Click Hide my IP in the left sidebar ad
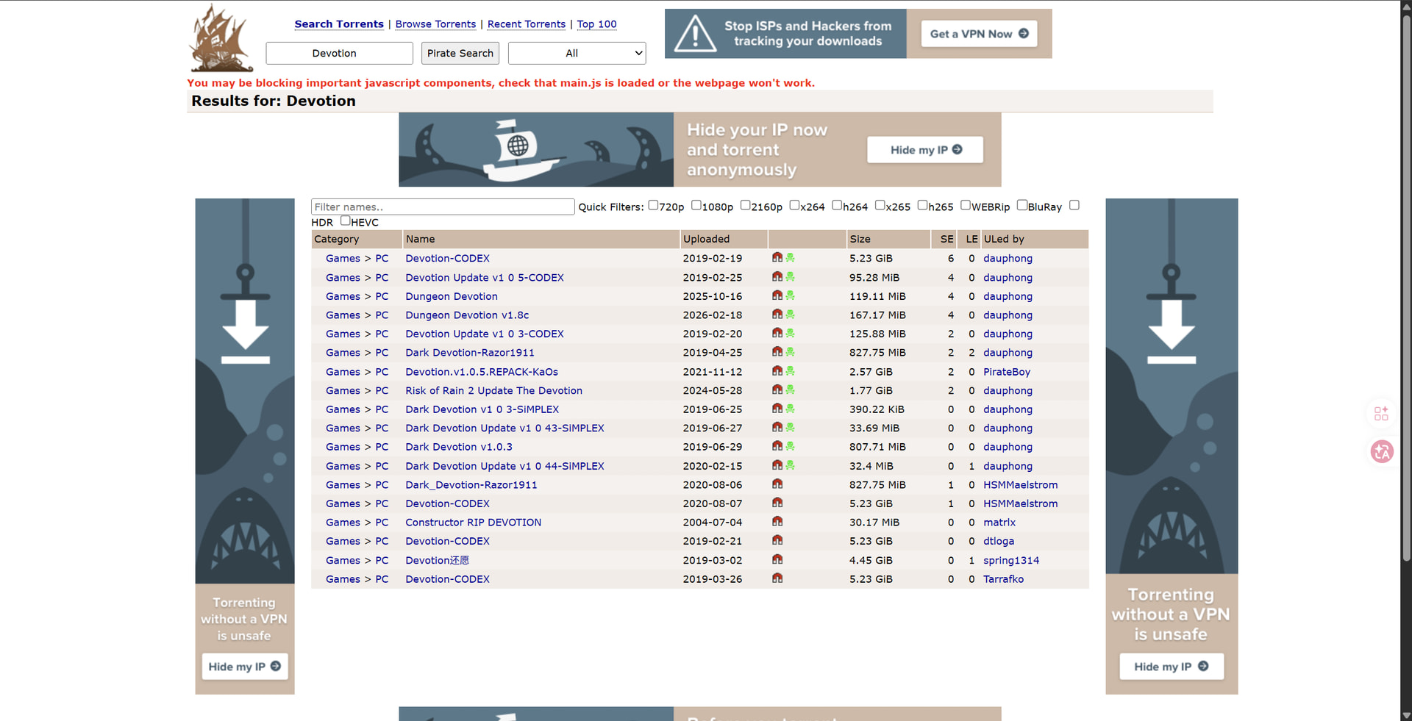Screen dimensions: 1412x721 point(245,667)
